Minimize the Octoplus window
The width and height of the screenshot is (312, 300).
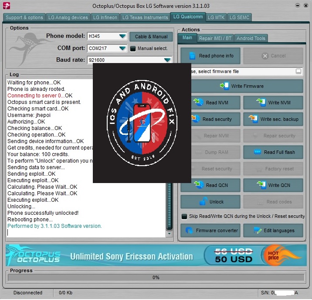tap(298, 6)
